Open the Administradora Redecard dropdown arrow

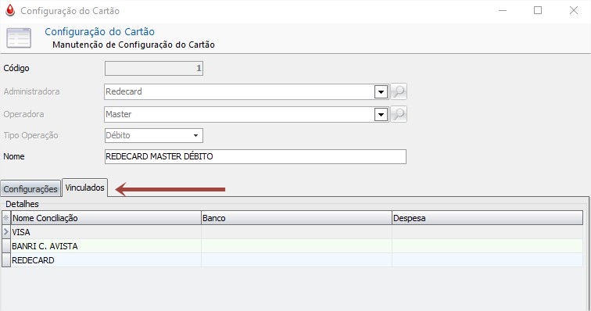[x=381, y=91]
